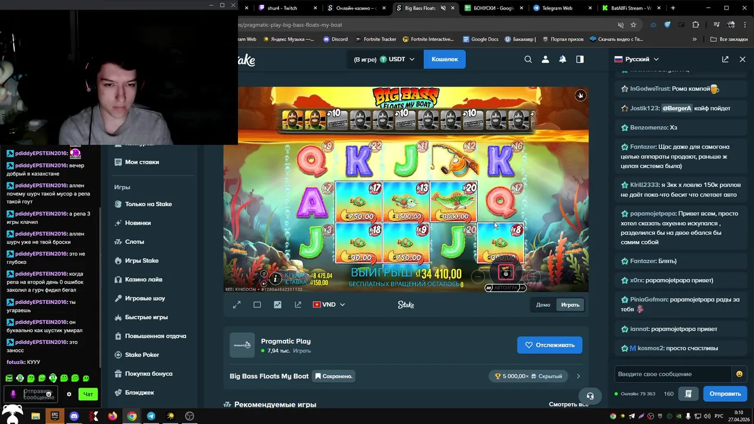Open stream chat settings gear icon
754x424 pixels.
coord(69,395)
